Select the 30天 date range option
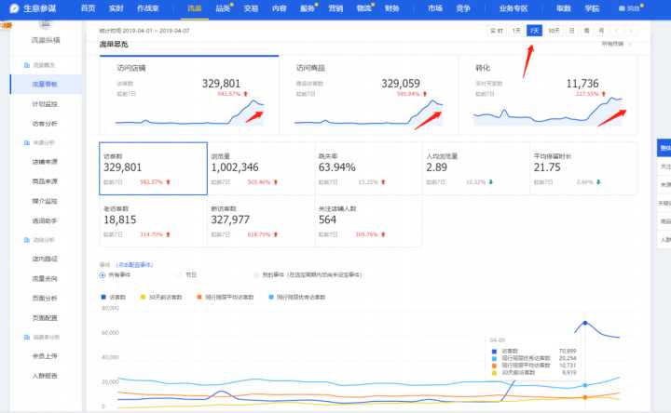This screenshot has width=671, height=413. 555,31
